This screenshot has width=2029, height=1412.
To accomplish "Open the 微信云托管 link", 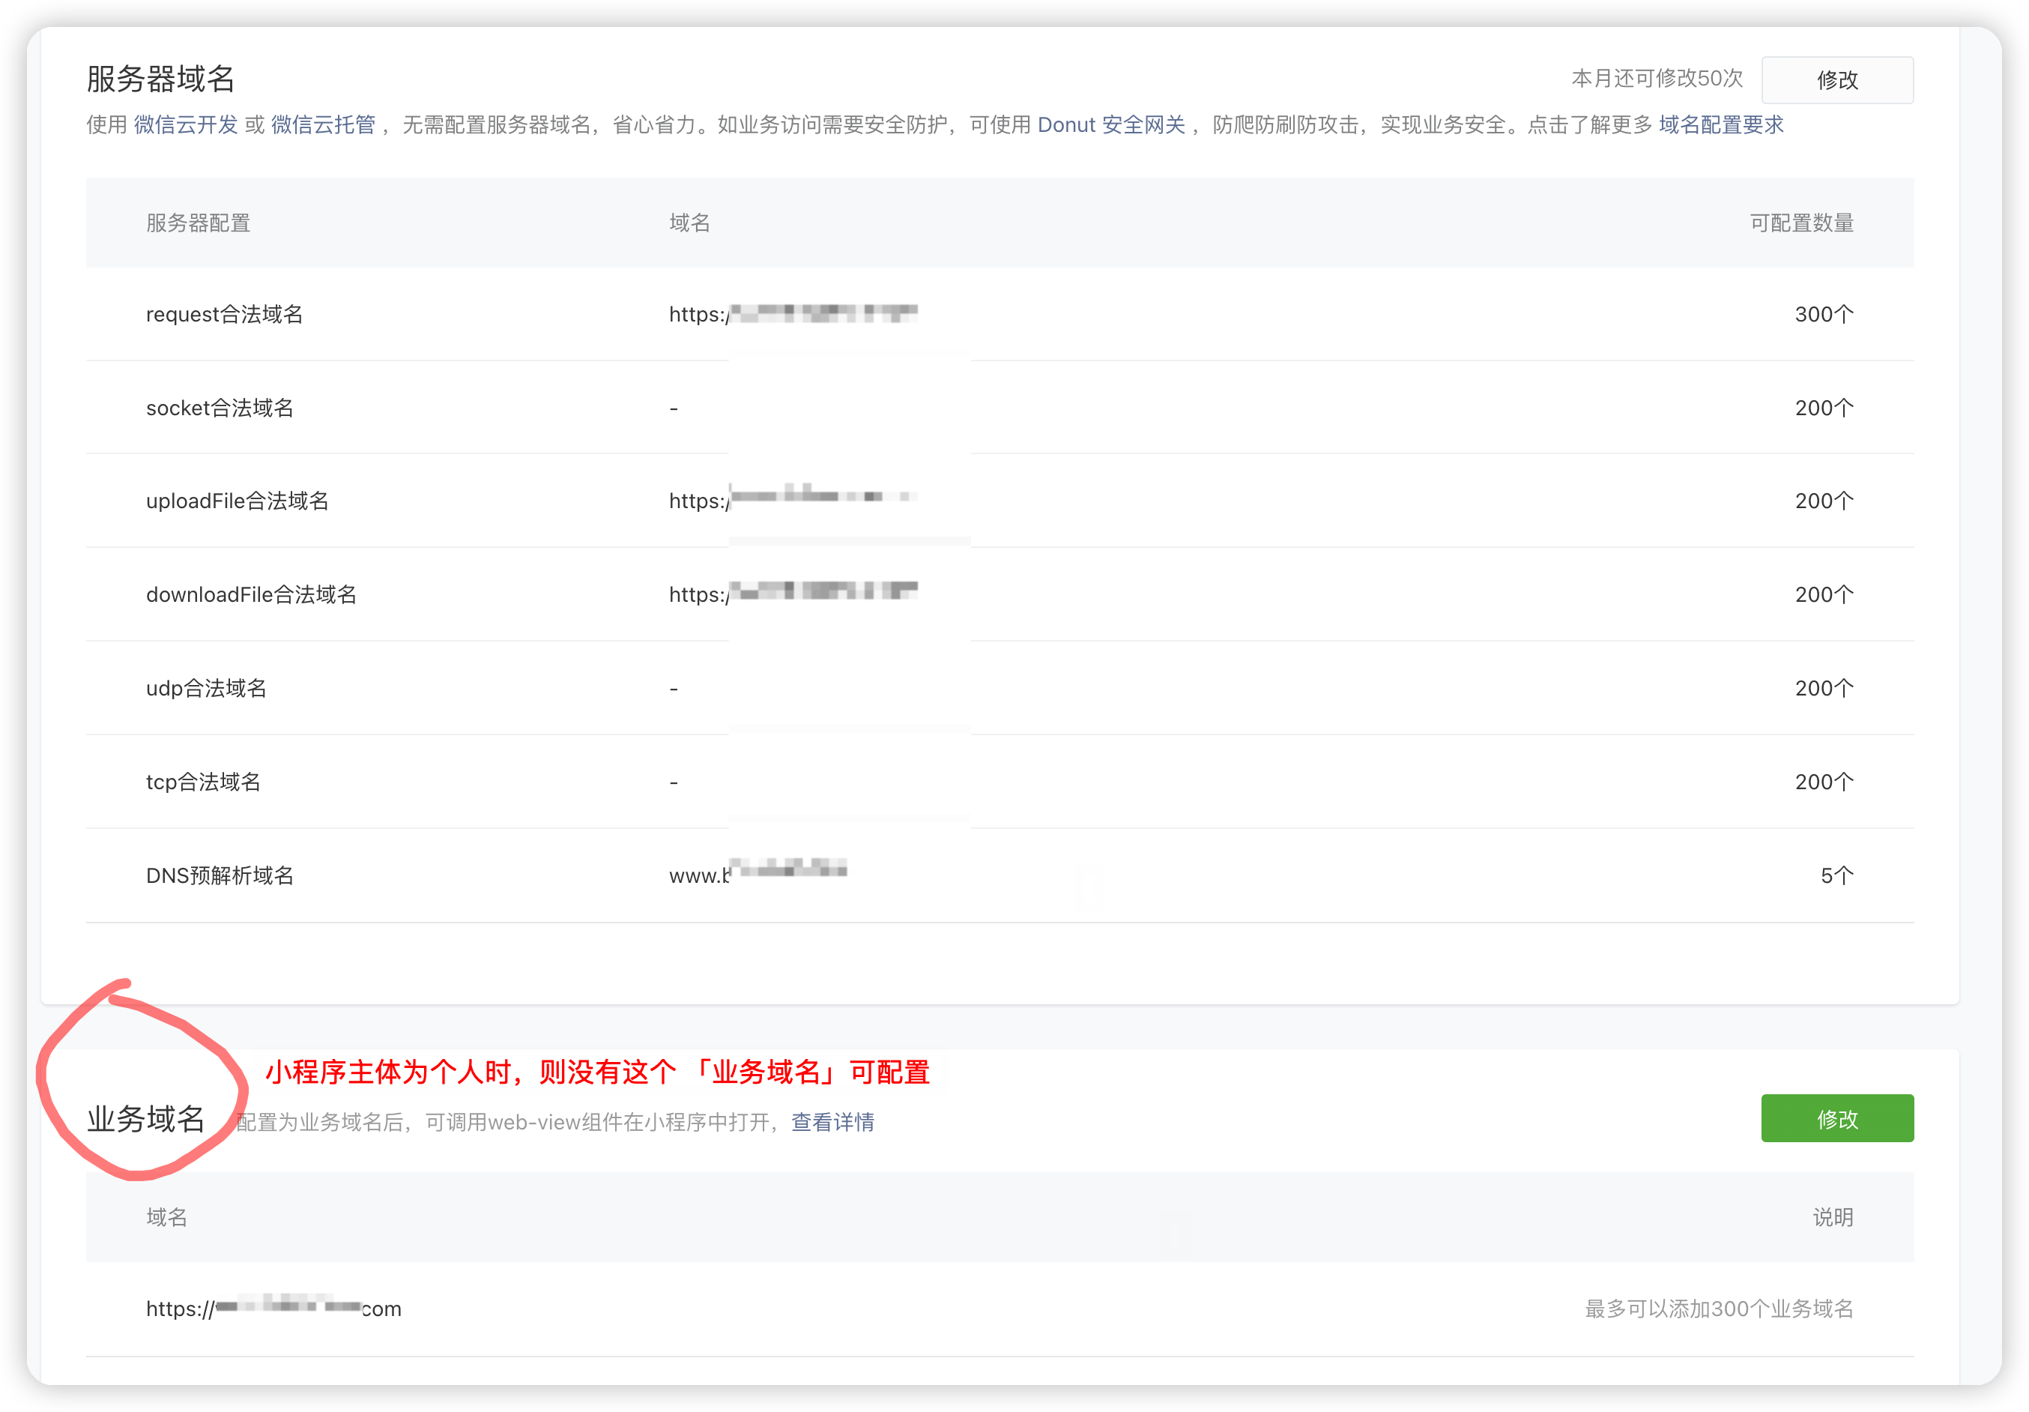I will [x=322, y=124].
